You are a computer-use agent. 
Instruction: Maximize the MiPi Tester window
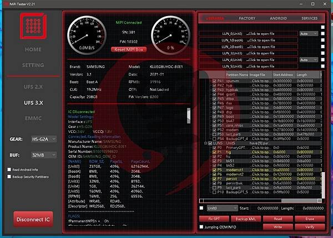point(313,4)
